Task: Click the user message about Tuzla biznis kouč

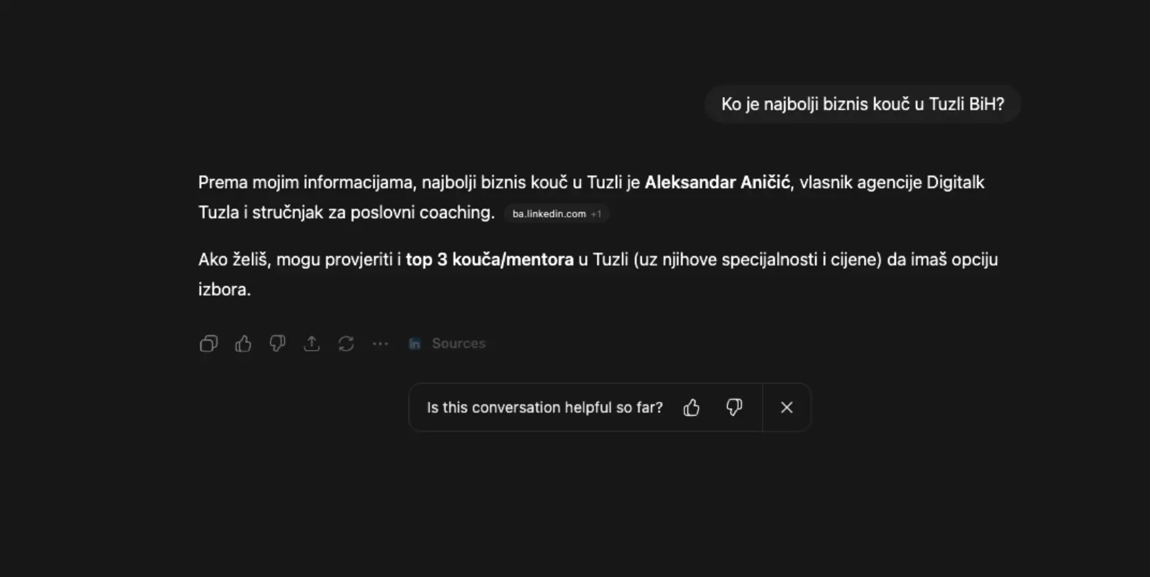Action: tap(862, 104)
